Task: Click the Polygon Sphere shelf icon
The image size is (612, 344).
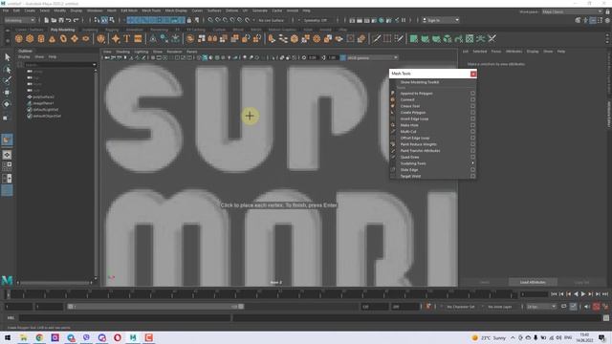Action: 19,38
